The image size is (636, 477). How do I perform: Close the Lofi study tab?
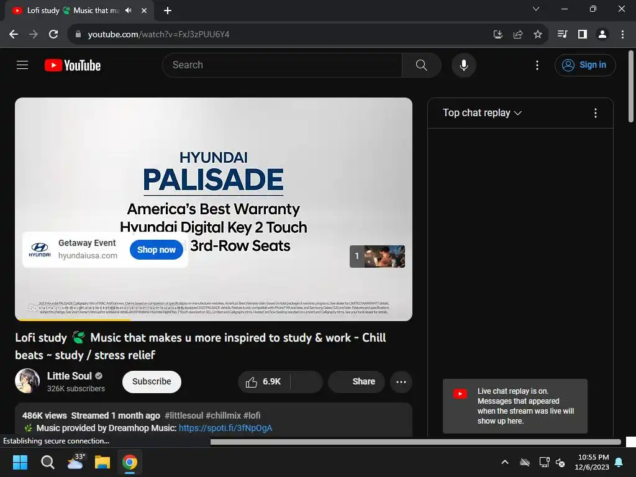pos(143,11)
